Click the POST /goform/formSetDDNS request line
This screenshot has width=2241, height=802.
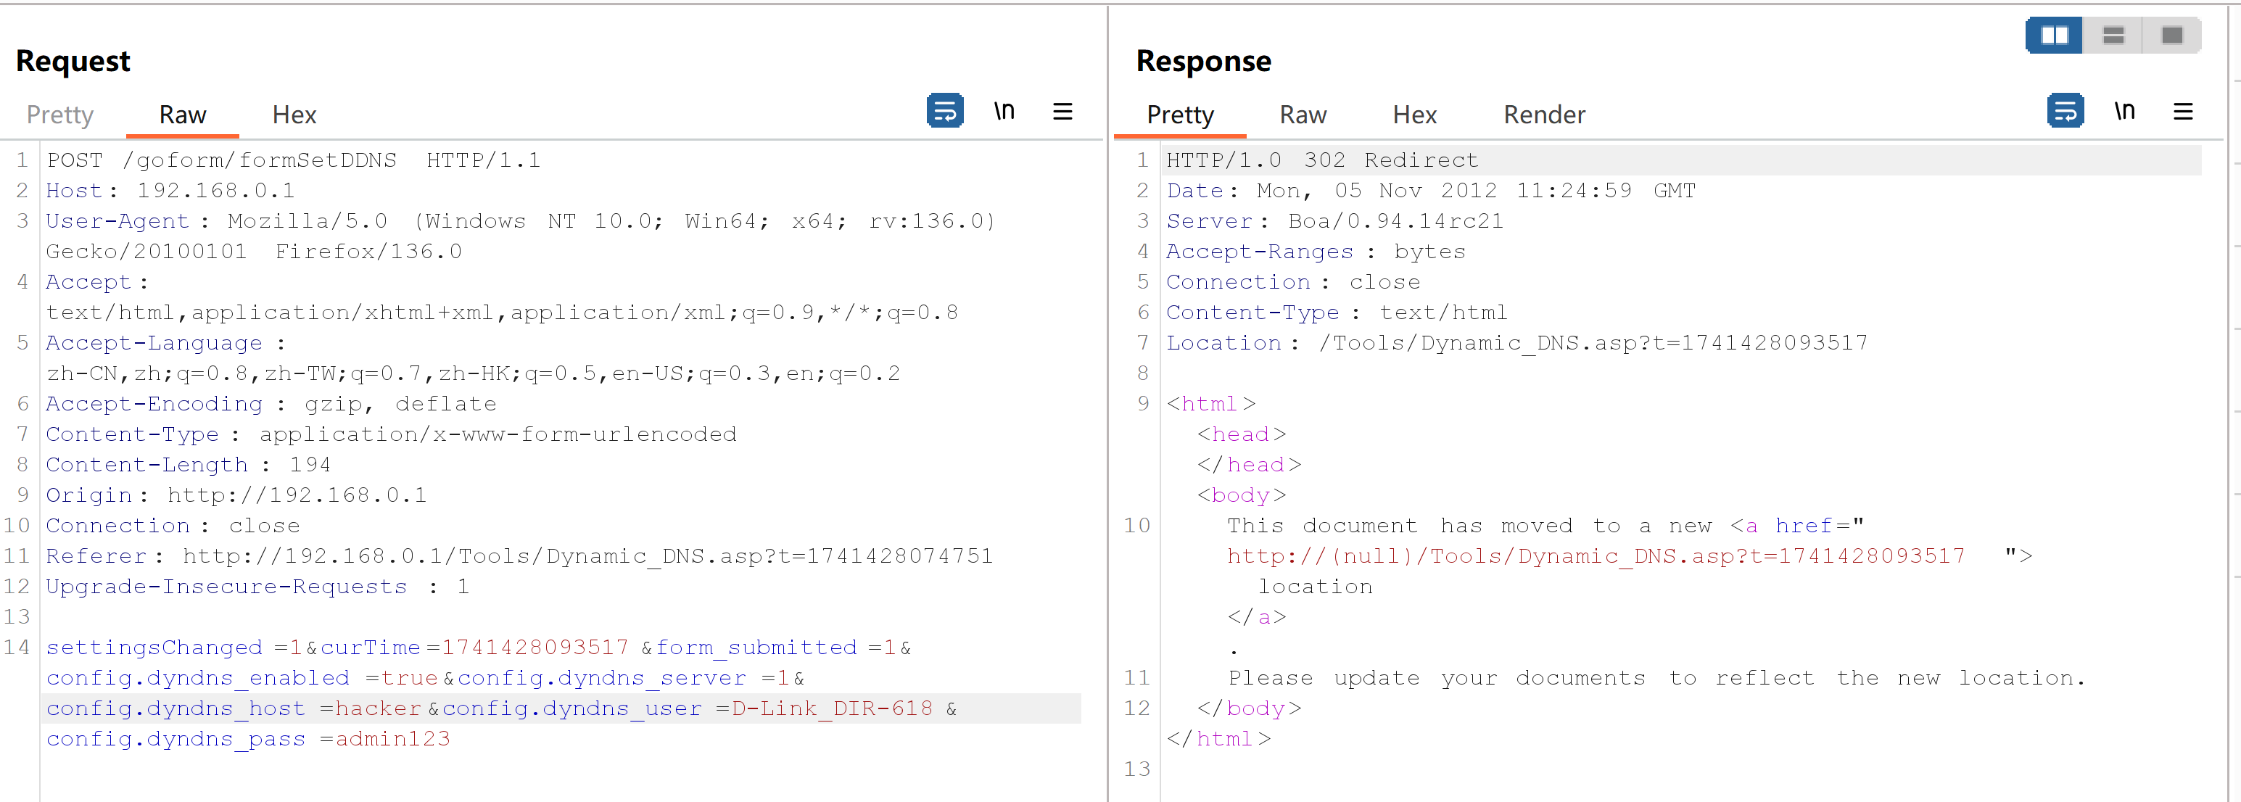click(293, 160)
